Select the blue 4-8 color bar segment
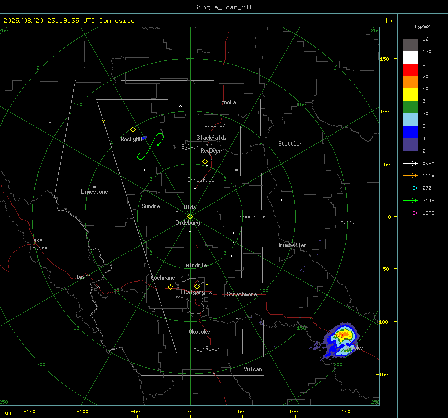This screenshot has height=418, width=448. point(410,132)
